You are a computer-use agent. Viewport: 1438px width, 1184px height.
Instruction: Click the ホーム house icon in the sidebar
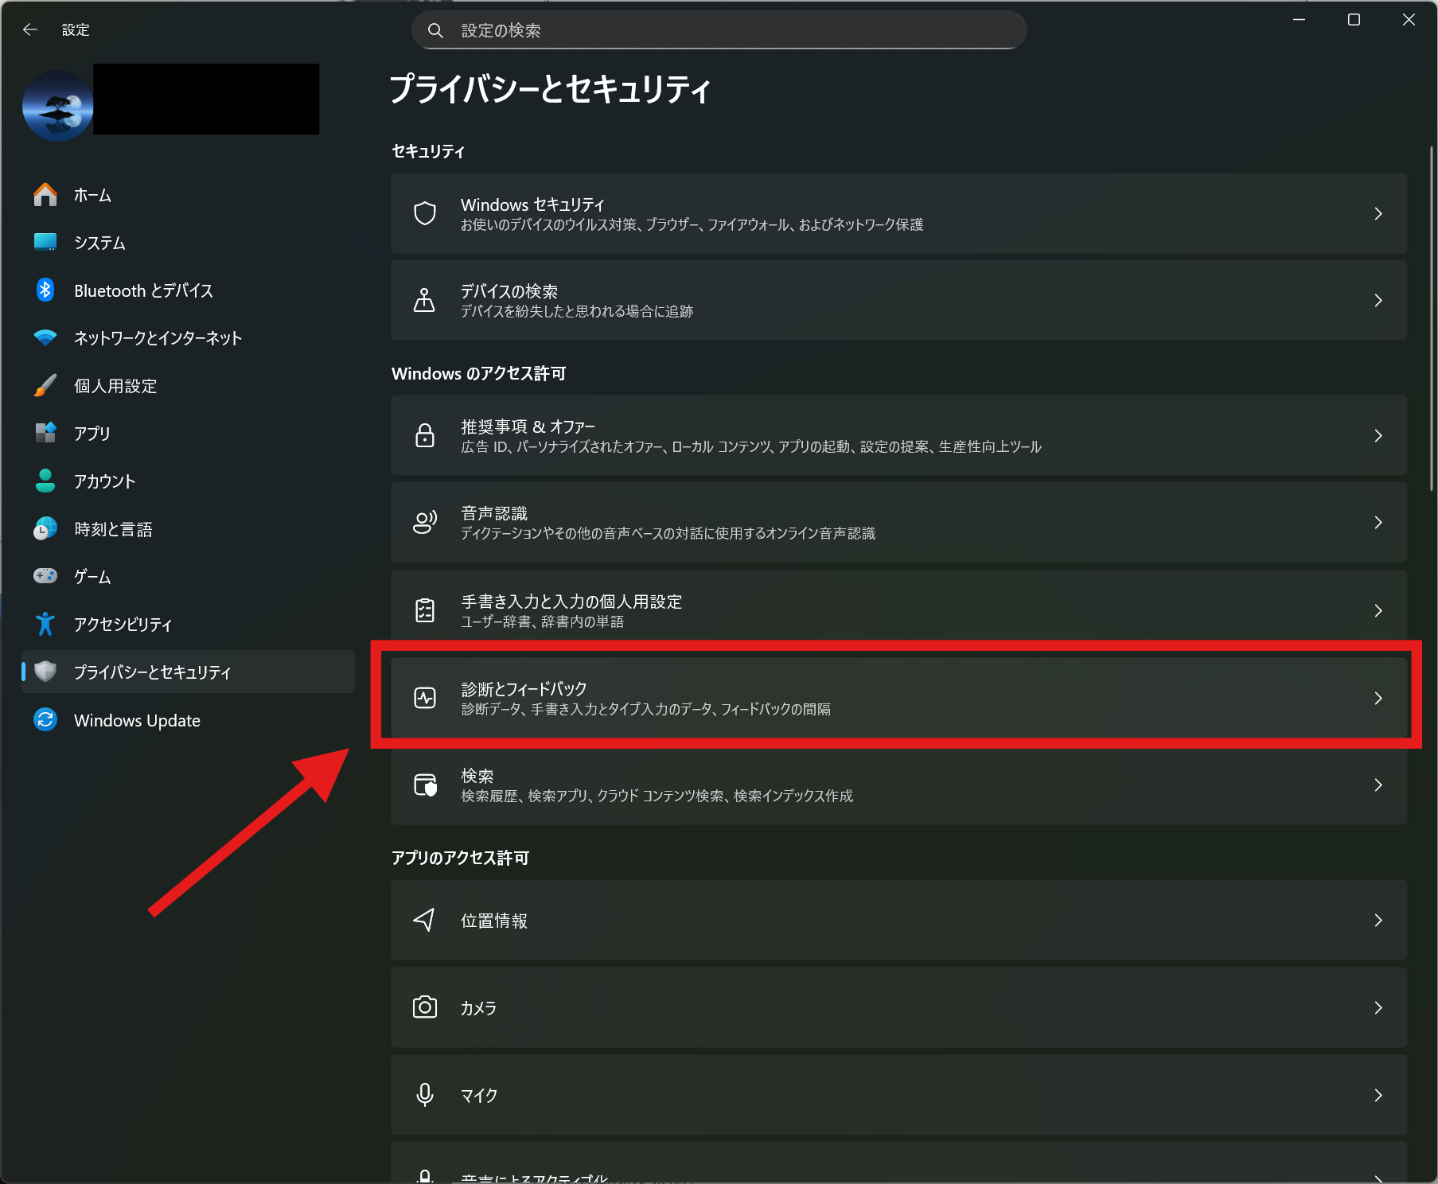45,195
